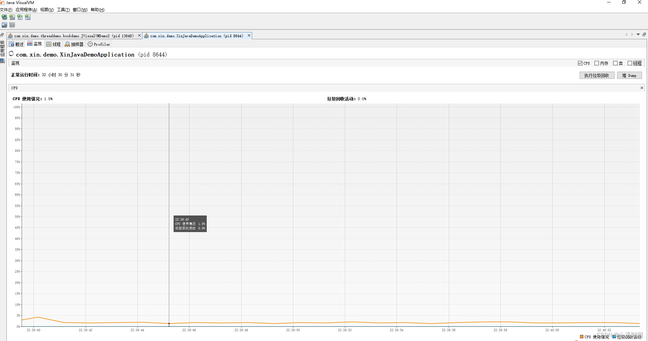Click the application title XinJavaDemoApplication heading
This screenshot has height=341, width=648.
(91, 54)
